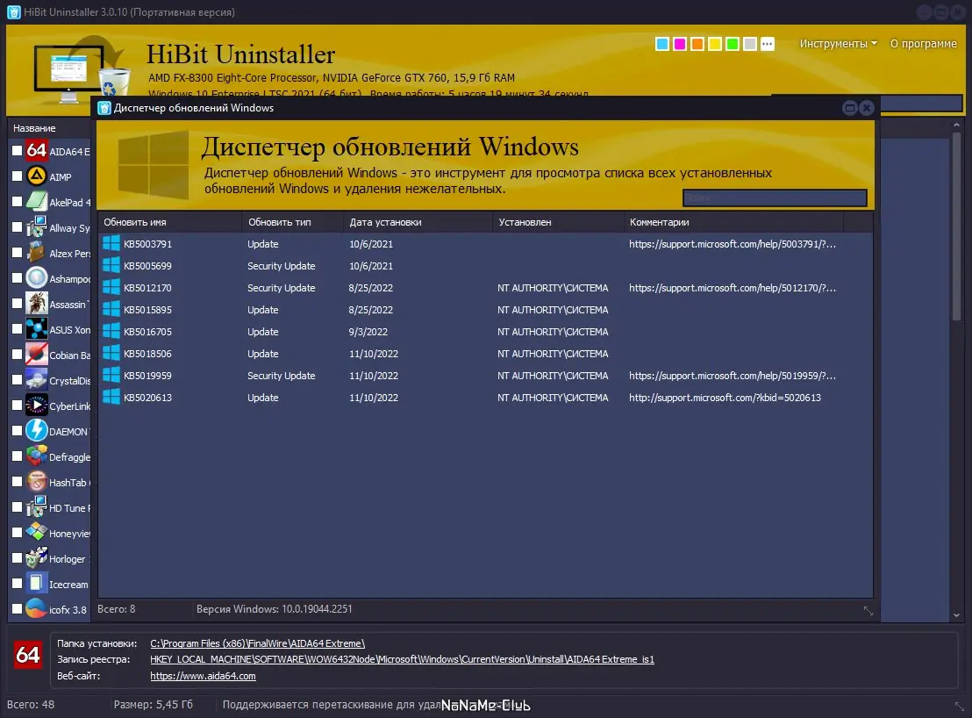The height and width of the screenshot is (718, 972).
Task: Open AIDA64 install folder path link
Action: pos(257,643)
